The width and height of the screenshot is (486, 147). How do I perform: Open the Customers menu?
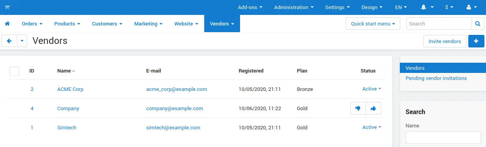tap(107, 24)
